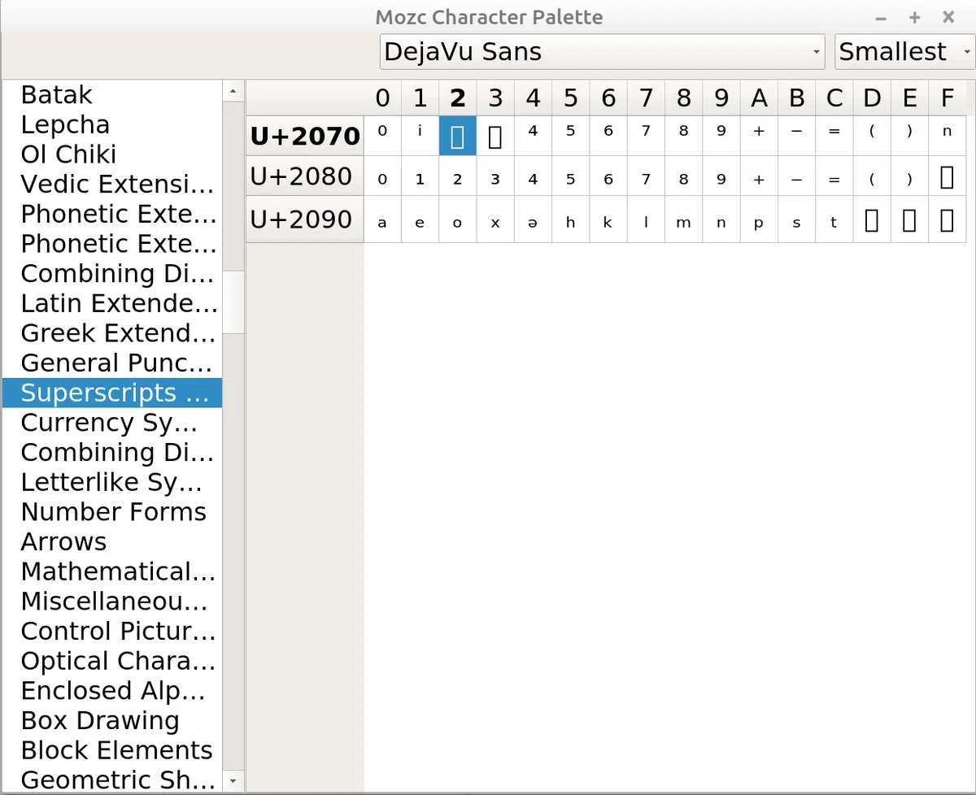Select Mathematical Operators block entry
The height and width of the screenshot is (795, 976).
click(112, 571)
